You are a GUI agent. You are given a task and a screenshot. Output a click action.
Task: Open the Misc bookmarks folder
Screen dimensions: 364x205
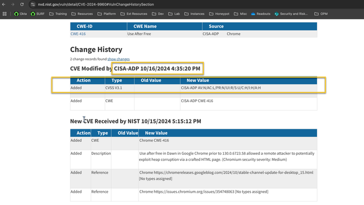pyautogui.click(x=240, y=14)
